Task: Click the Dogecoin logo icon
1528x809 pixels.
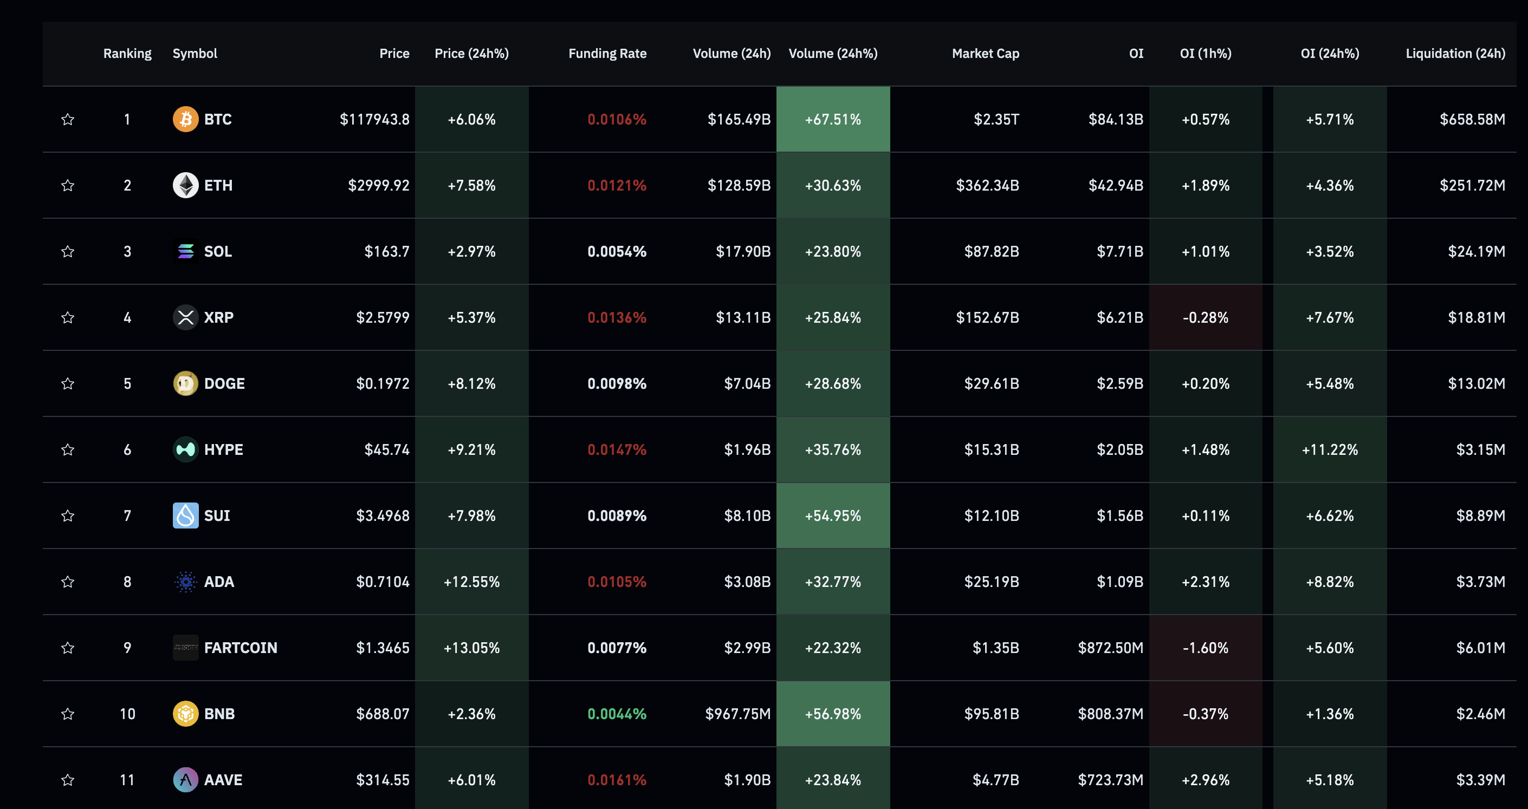Action: point(185,383)
